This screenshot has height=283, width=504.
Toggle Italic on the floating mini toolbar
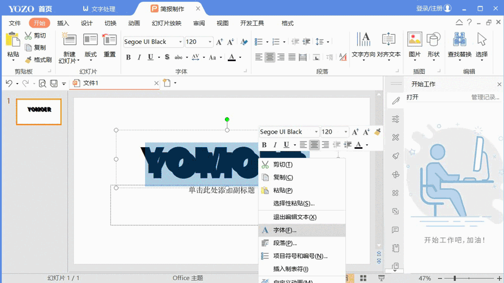pyautogui.click(x=275, y=145)
